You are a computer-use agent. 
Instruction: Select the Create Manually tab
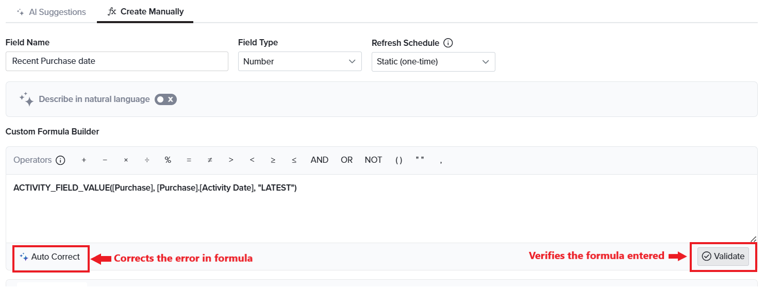pyautogui.click(x=145, y=11)
